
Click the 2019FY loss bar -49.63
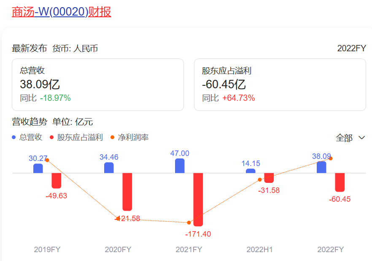[x=57, y=181]
